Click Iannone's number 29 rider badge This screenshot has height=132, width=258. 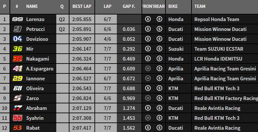[17, 79]
